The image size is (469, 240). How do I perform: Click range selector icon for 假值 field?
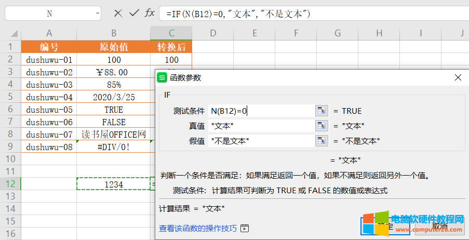(x=322, y=141)
